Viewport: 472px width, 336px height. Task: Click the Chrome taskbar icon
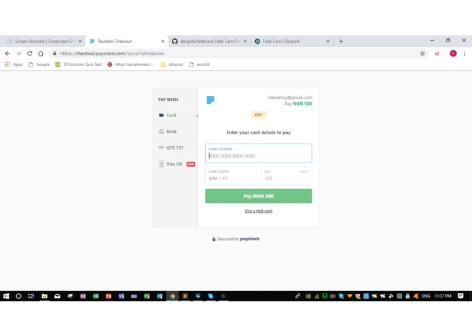tap(173, 297)
